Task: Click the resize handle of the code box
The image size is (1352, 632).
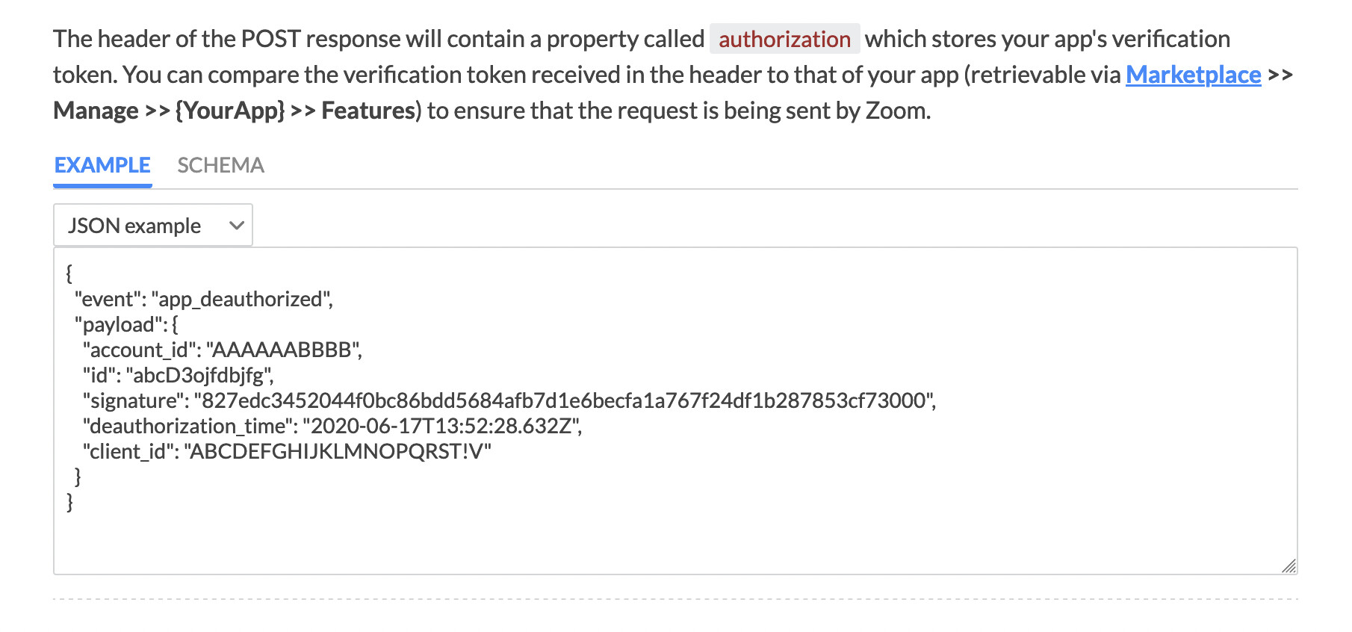Action: click(x=1289, y=567)
